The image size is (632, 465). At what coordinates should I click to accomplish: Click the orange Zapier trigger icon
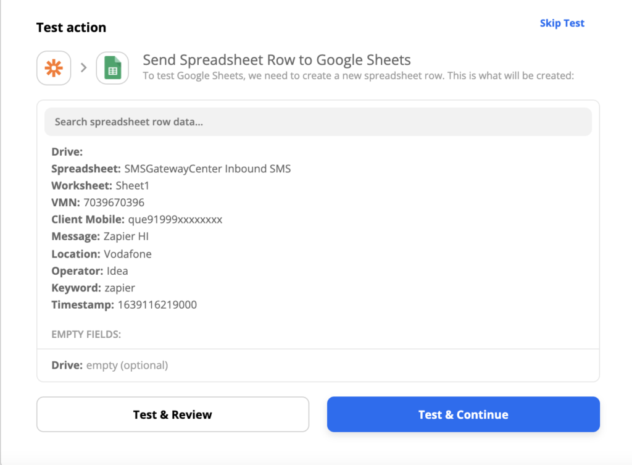click(54, 68)
